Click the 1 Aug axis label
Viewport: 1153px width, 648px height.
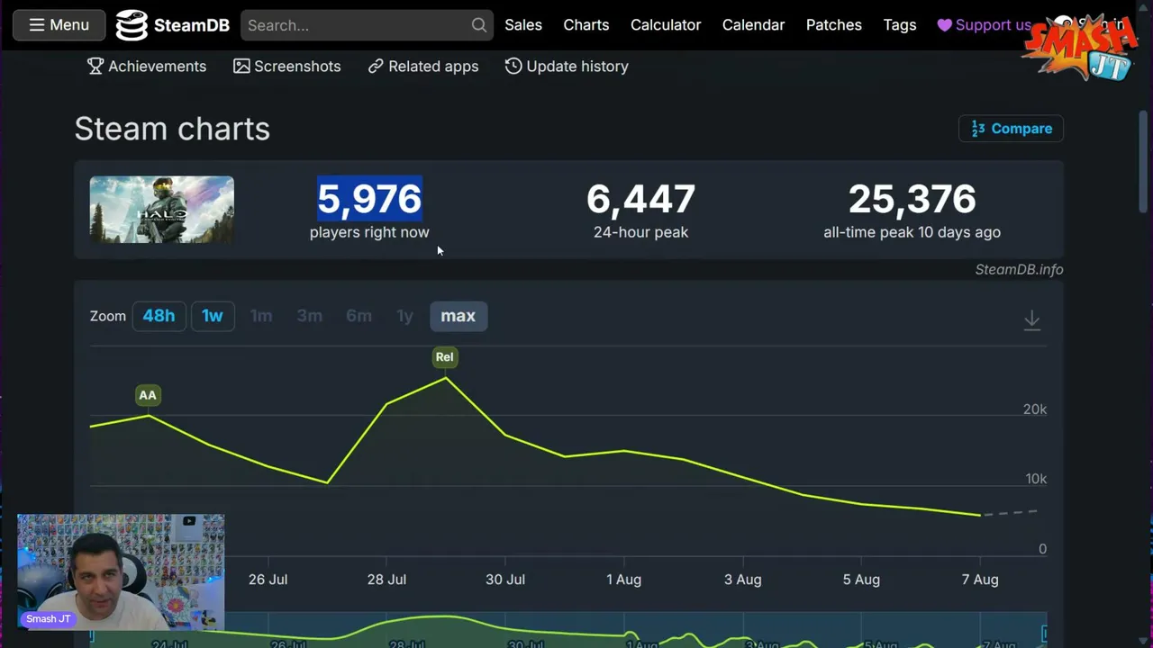pyautogui.click(x=623, y=580)
